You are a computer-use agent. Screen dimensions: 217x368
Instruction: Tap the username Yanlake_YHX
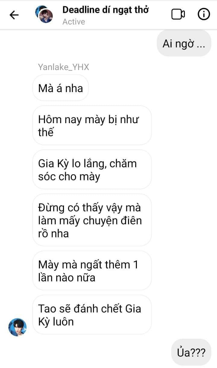tap(64, 67)
